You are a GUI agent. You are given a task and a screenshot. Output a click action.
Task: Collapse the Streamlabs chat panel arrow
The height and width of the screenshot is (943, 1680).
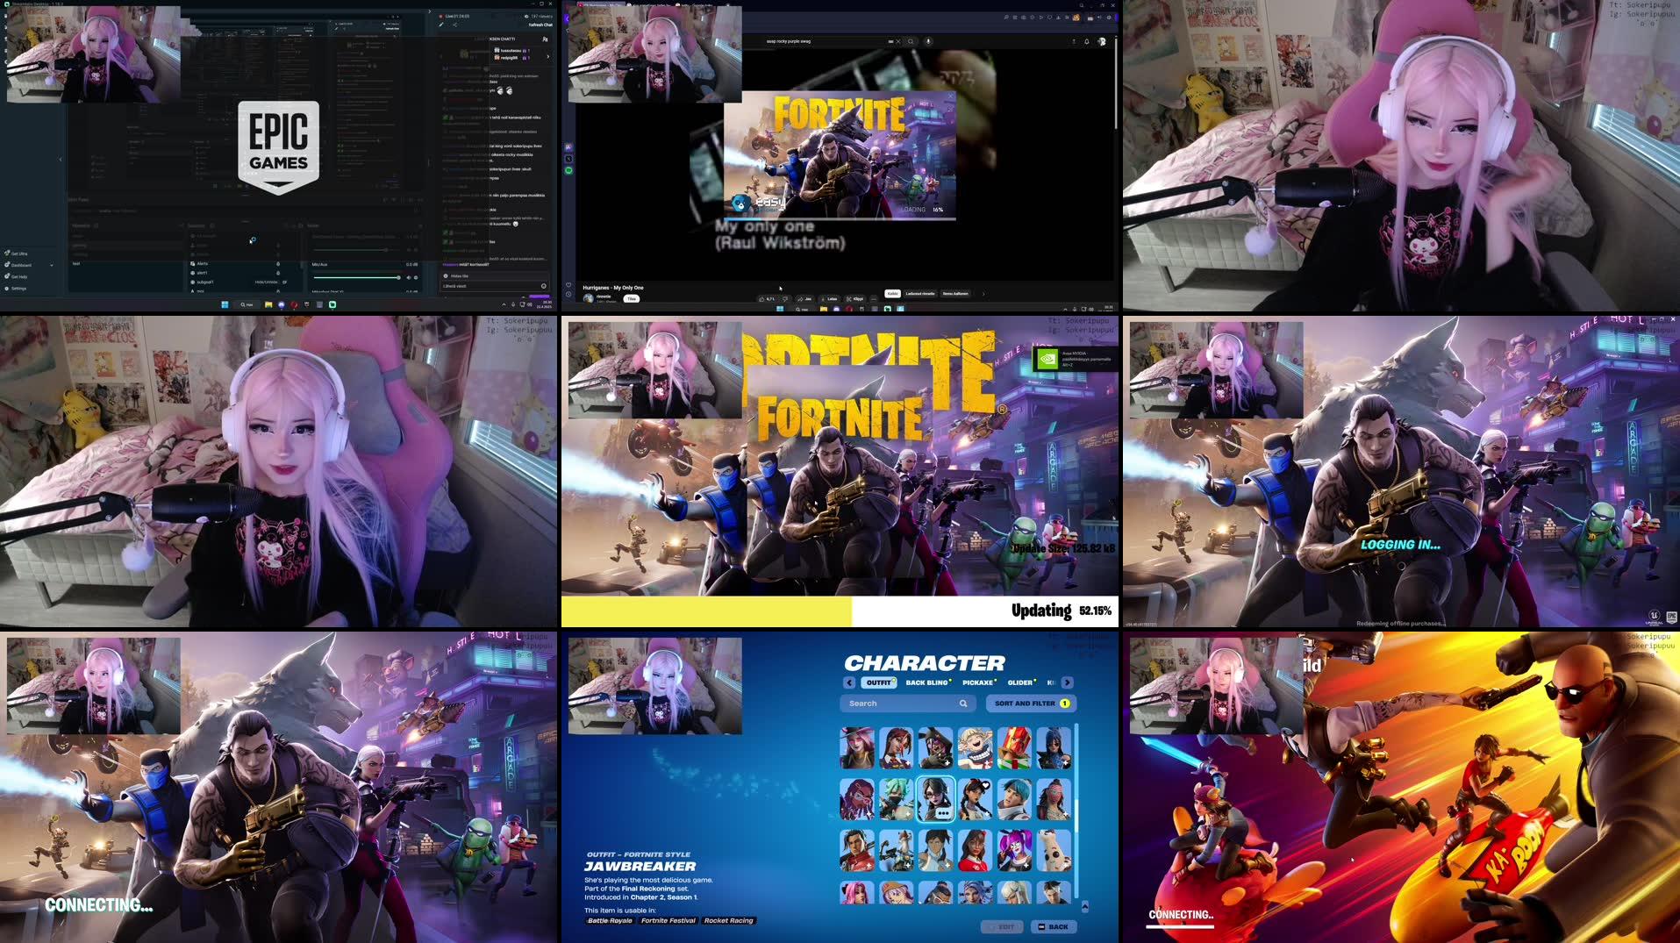coord(430,11)
